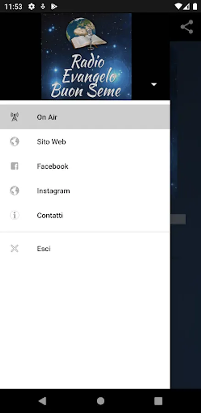Select the On Air menu item
The width and height of the screenshot is (201, 413).
(x=85, y=117)
